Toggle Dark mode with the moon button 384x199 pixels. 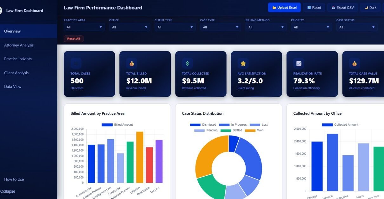[x=370, y=8]
